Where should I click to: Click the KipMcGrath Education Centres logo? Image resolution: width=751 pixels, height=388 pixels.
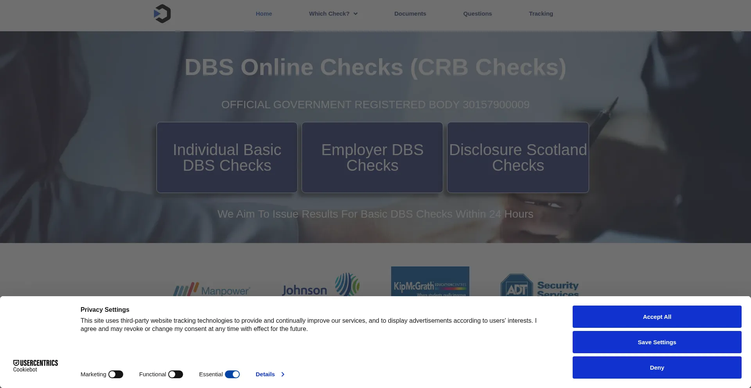[x=430, y=282]
